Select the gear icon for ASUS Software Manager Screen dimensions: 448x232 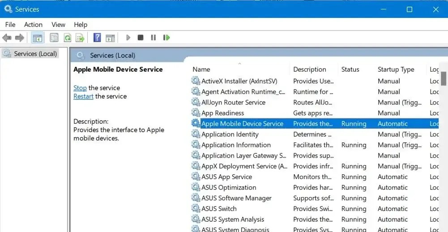coord(196,198)
